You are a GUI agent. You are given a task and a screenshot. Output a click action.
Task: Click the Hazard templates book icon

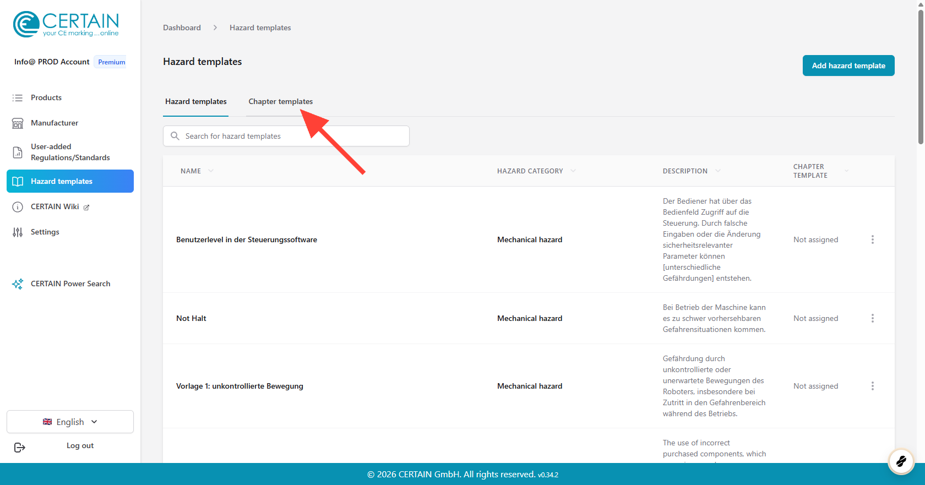[18, 181]
